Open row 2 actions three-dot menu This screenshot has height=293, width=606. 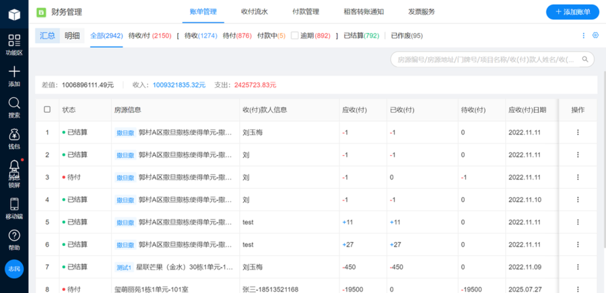tap(578, 155)
